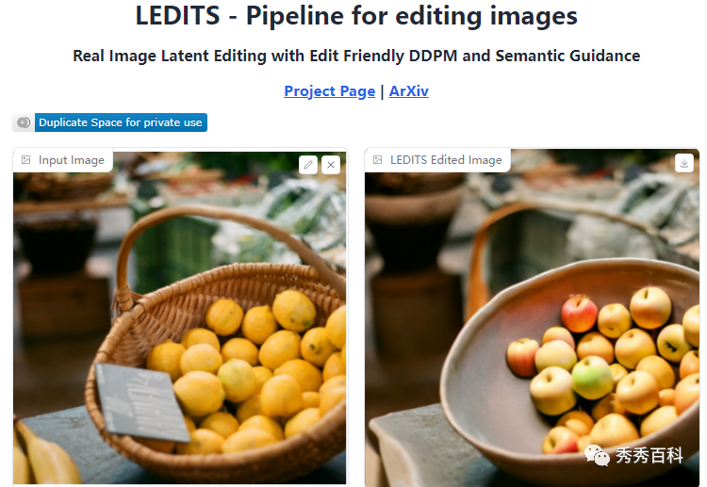Open the ArXiv link

pyautogui.click(x=408, y=91)
